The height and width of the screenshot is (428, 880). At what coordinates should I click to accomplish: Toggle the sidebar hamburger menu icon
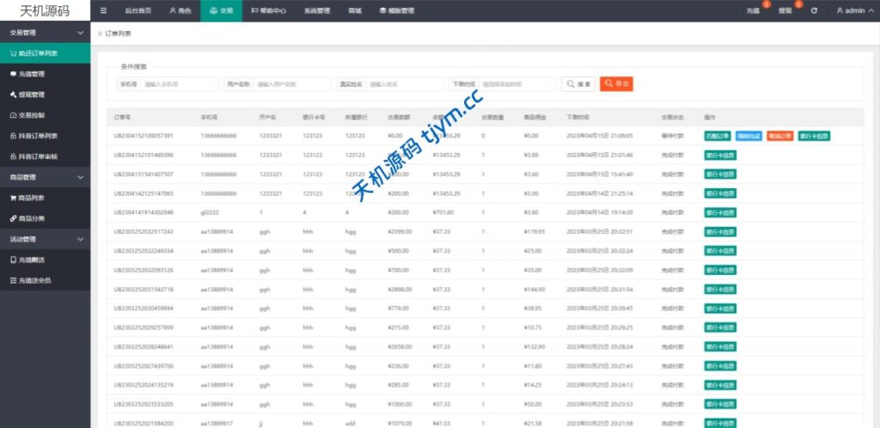coord(104,10)
